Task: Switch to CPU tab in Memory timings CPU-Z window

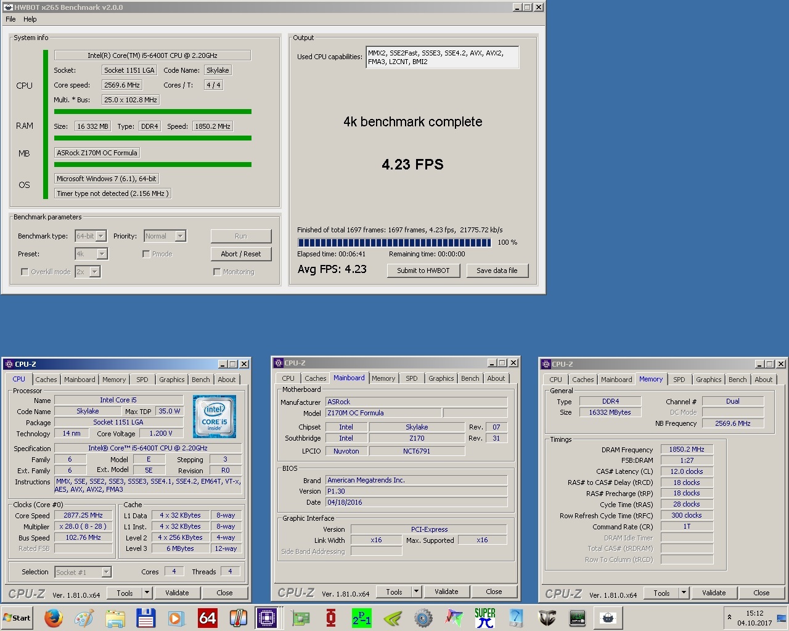Action: 556,380
